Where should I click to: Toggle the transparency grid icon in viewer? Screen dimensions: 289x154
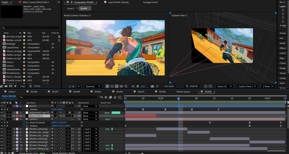(112, 86)
